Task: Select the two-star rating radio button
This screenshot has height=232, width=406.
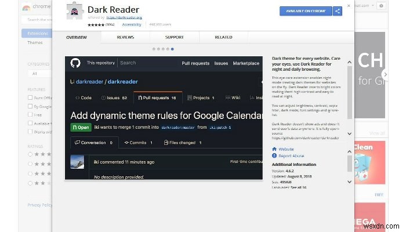Action: coord(30,183)
